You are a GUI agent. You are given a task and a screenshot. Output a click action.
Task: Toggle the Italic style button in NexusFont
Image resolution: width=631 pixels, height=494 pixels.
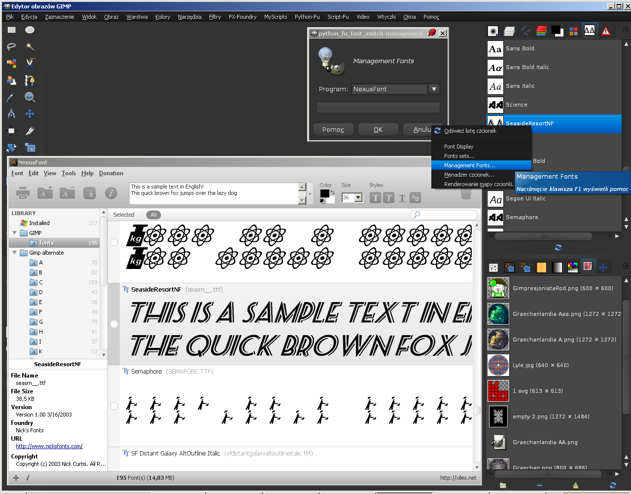click(x=389, y=198)
